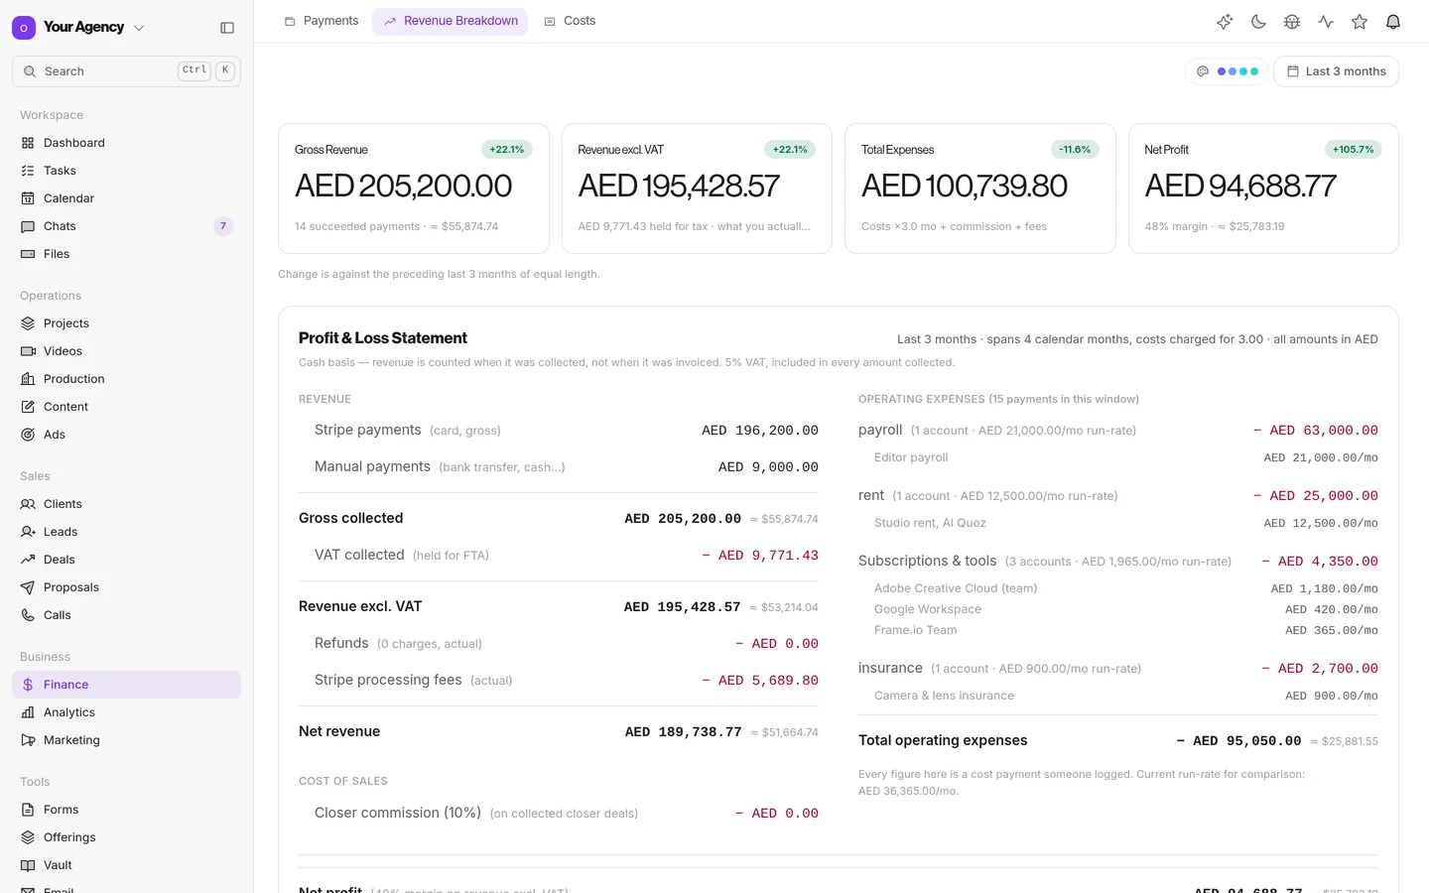
Task: Collapse the sidebar panel icon
Action: point(227,28)
